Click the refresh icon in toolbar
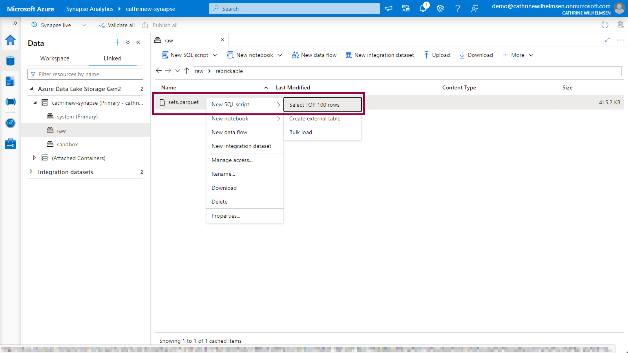Viewport: 628px width, 353px height. tap(605, 25)
